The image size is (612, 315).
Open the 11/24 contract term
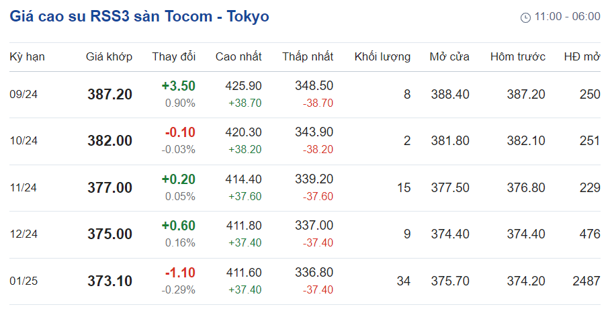point(24,188)
